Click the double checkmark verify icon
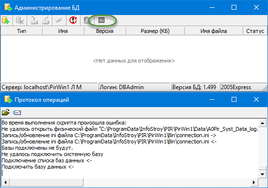Screen dimensions: 268x188 click(x=59, y=20)
